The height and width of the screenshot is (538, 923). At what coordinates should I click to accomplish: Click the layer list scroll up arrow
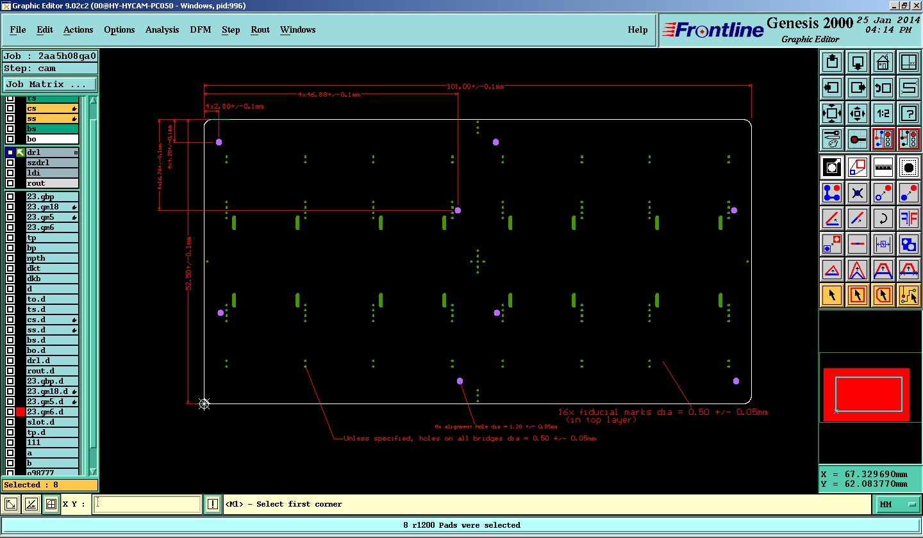93,101
